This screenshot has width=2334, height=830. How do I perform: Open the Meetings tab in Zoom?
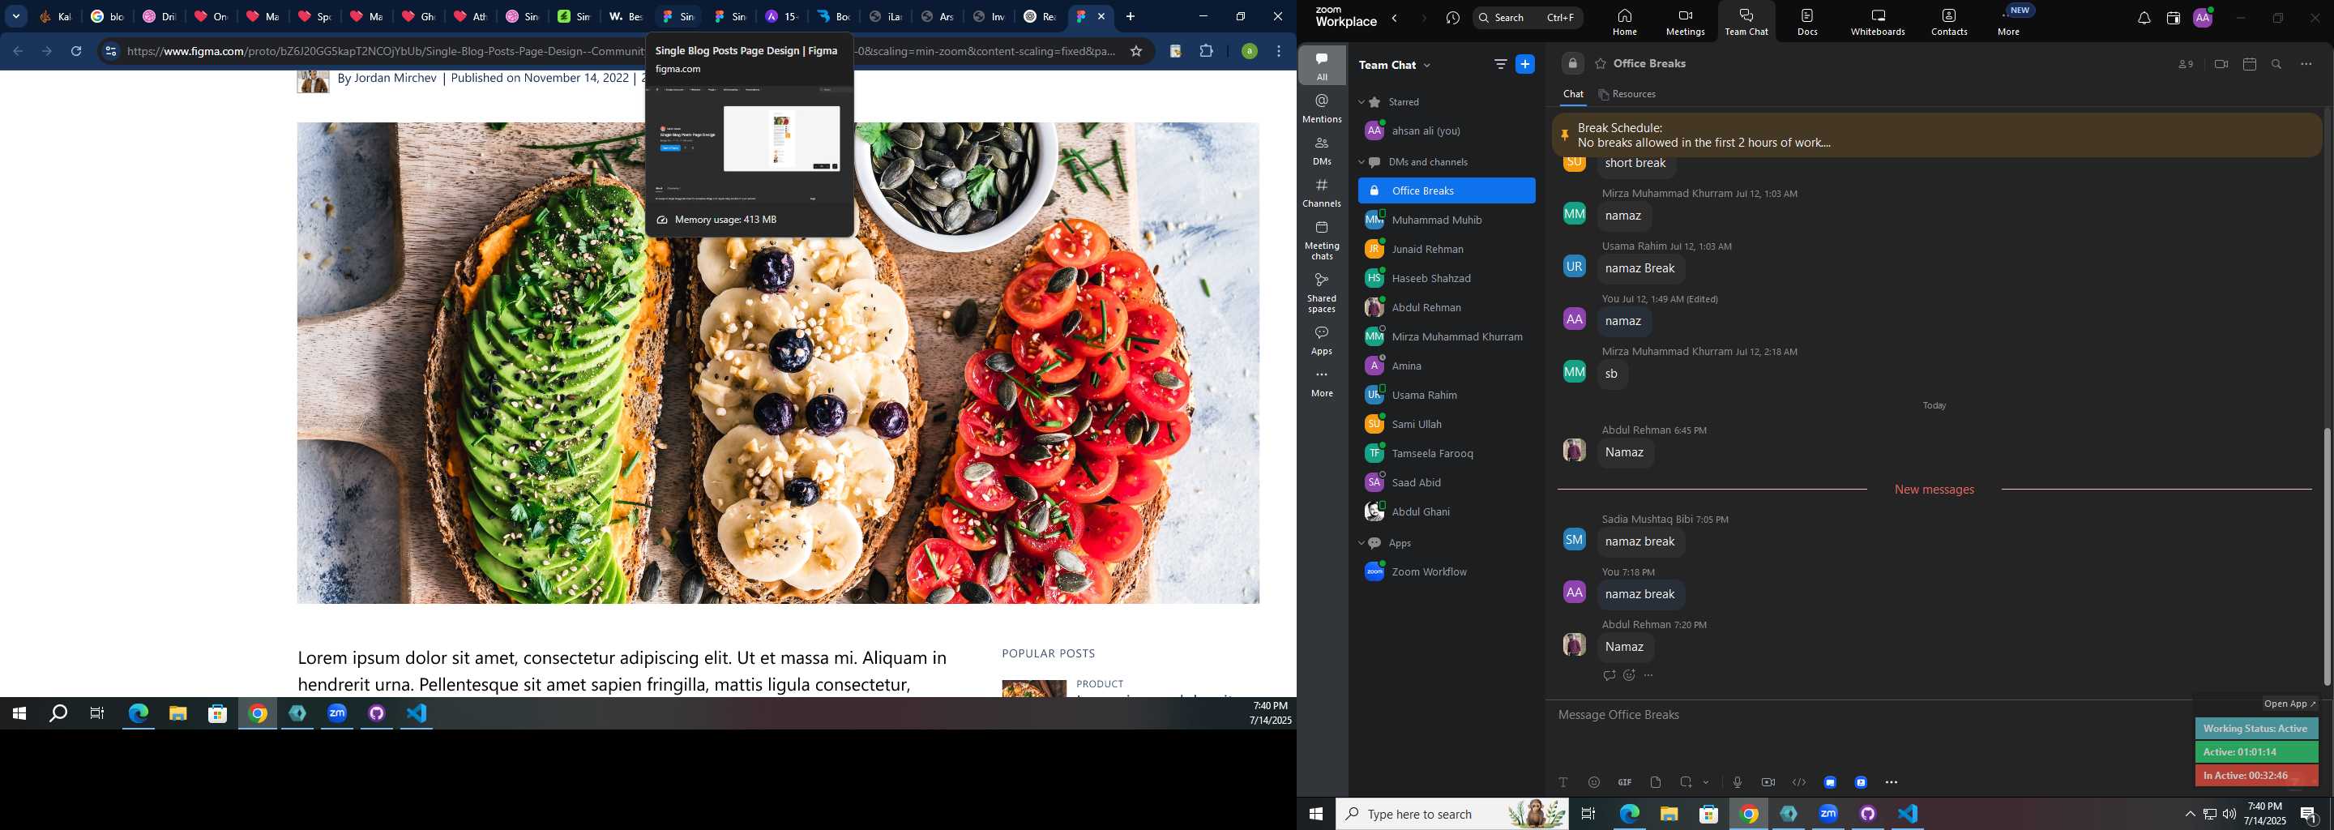coord(1684,21)
